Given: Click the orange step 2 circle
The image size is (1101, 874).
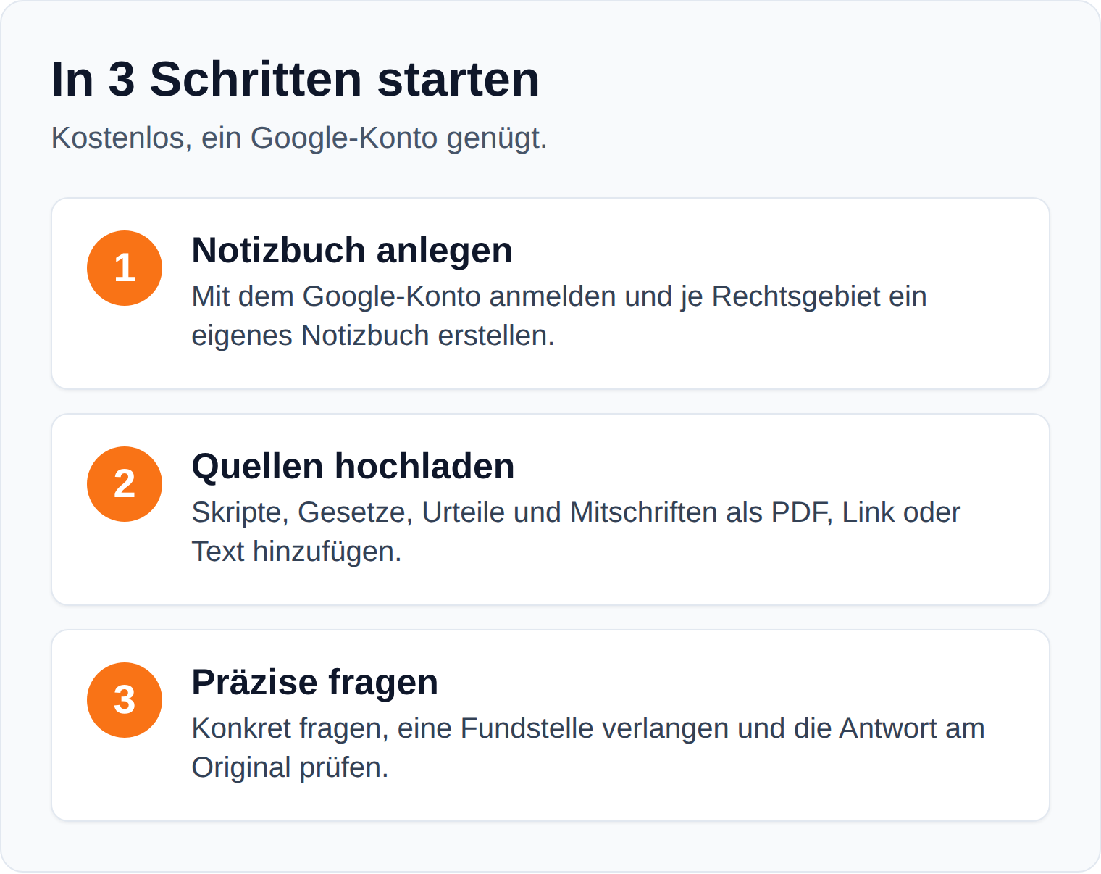Looking at the screenshot, I should pos(125,484).
